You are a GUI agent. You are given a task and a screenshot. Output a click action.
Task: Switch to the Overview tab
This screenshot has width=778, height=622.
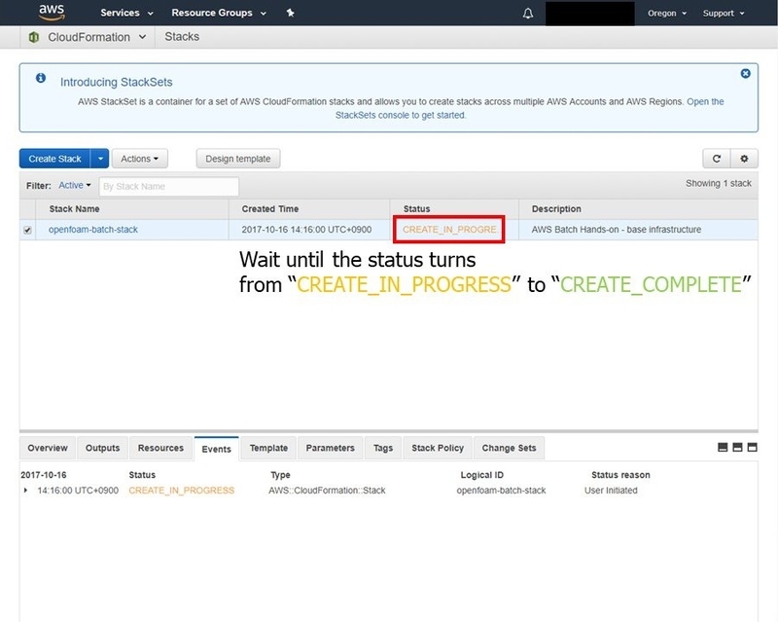pos(48,448)
